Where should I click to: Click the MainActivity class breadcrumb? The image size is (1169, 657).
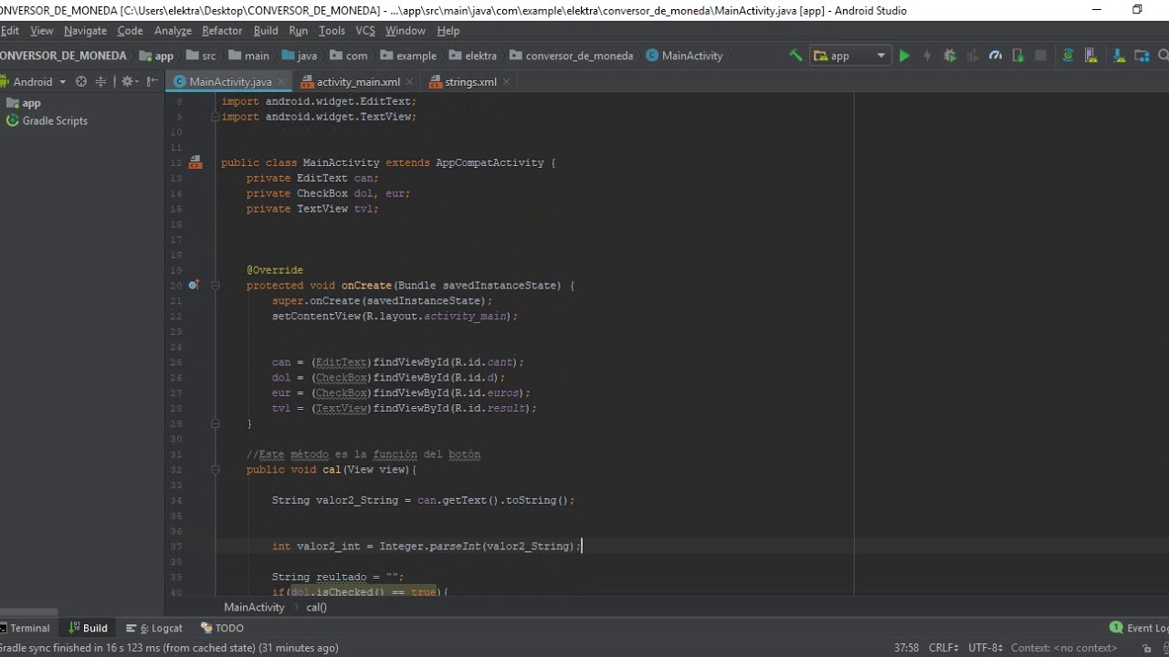click(684, 56)
